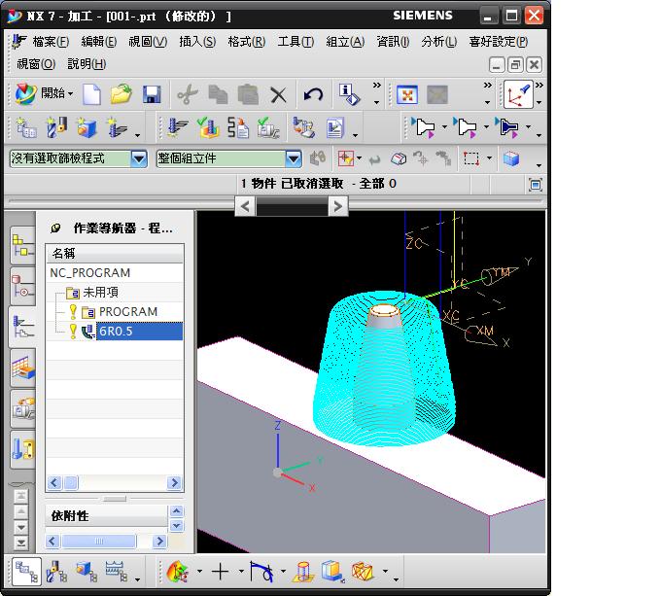Open the 說明(H) menu
Image resolution: width=661 pixels, height=596 pixels.
coord(87,63)
